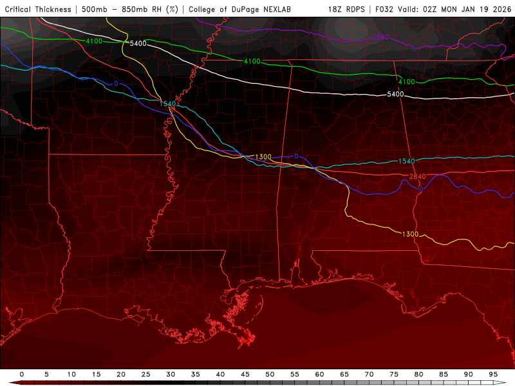Click lower-right yellow '1300' contour label
This screenshot has height=386, width=515.
point(410,234)
